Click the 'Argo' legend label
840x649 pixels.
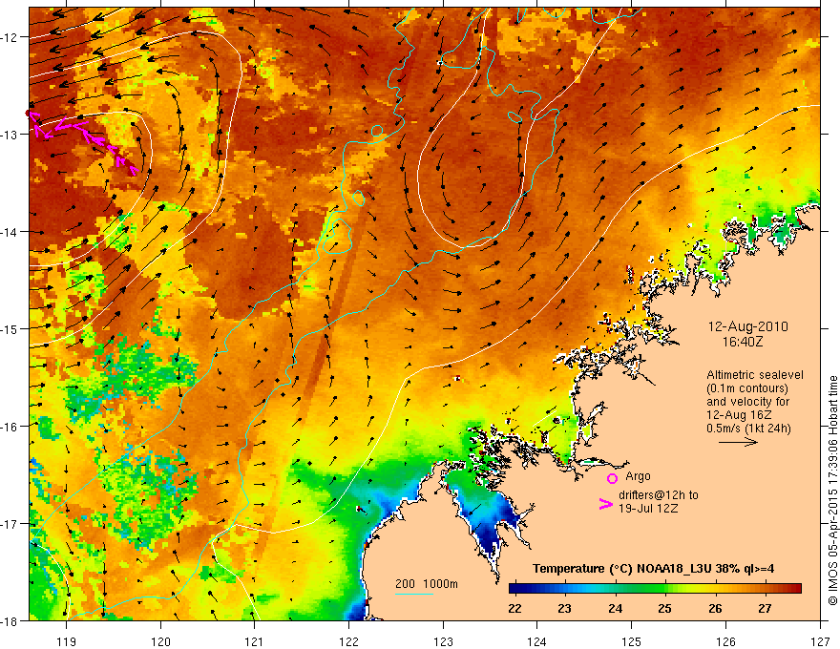[x=638, y=476]
